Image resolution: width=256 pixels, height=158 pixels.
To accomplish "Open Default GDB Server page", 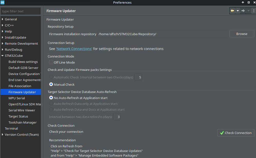I will (x=23, y=68).
